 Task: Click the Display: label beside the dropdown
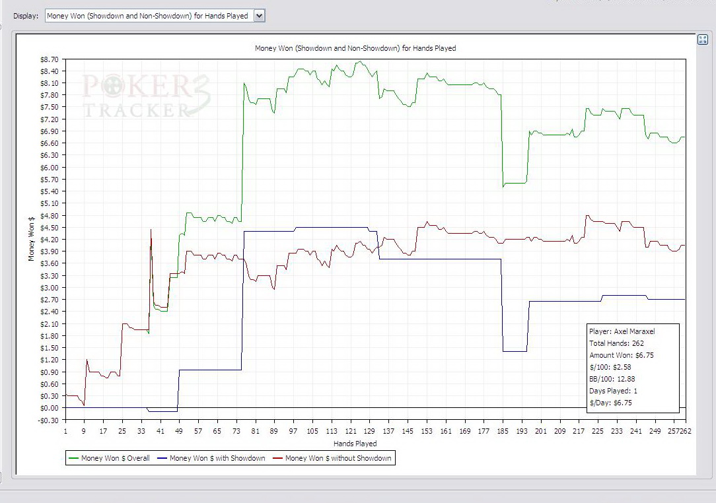click(x=26, y=16)
